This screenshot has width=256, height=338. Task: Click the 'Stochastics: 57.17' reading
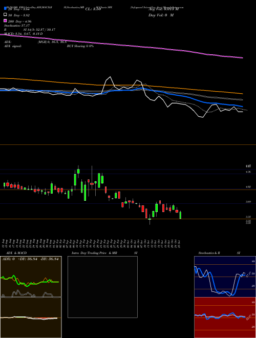[x=17, y=26]
